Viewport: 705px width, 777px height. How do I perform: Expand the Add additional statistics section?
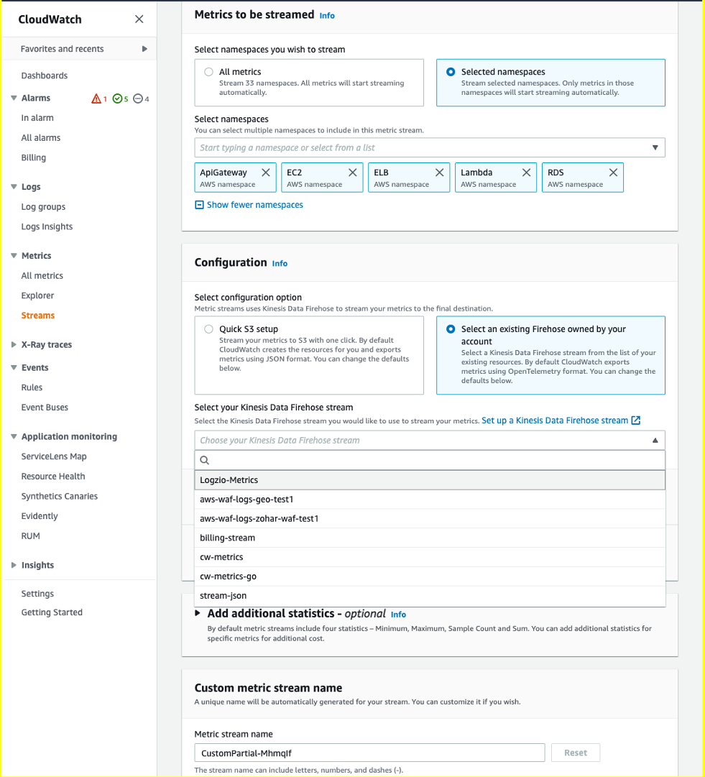(198, 614)
